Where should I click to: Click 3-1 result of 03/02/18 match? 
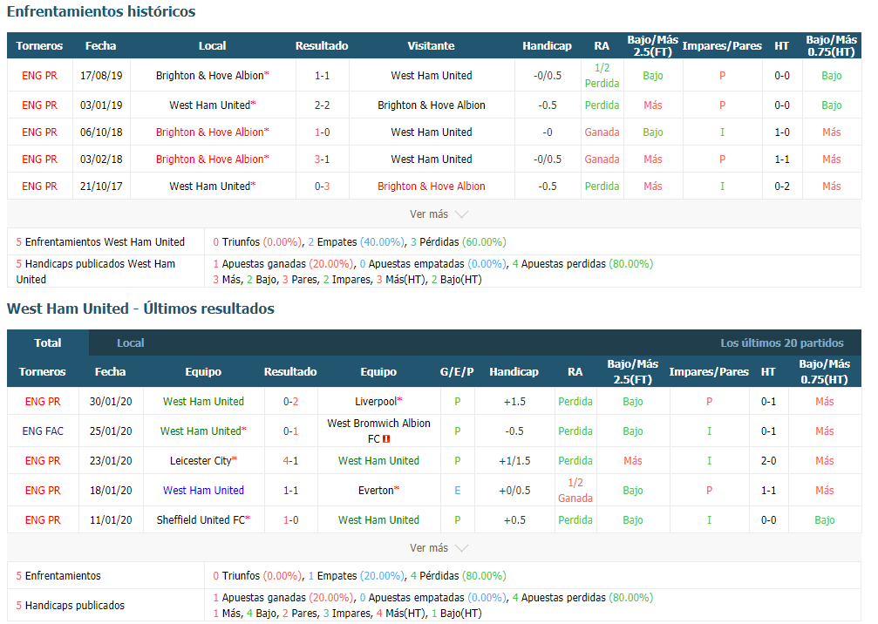pos(322,159)
